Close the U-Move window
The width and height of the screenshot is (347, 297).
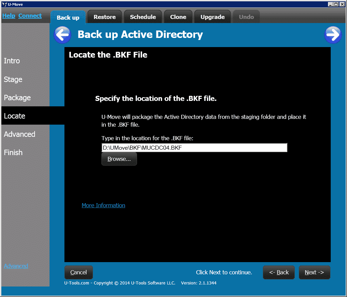click(342, 4)
